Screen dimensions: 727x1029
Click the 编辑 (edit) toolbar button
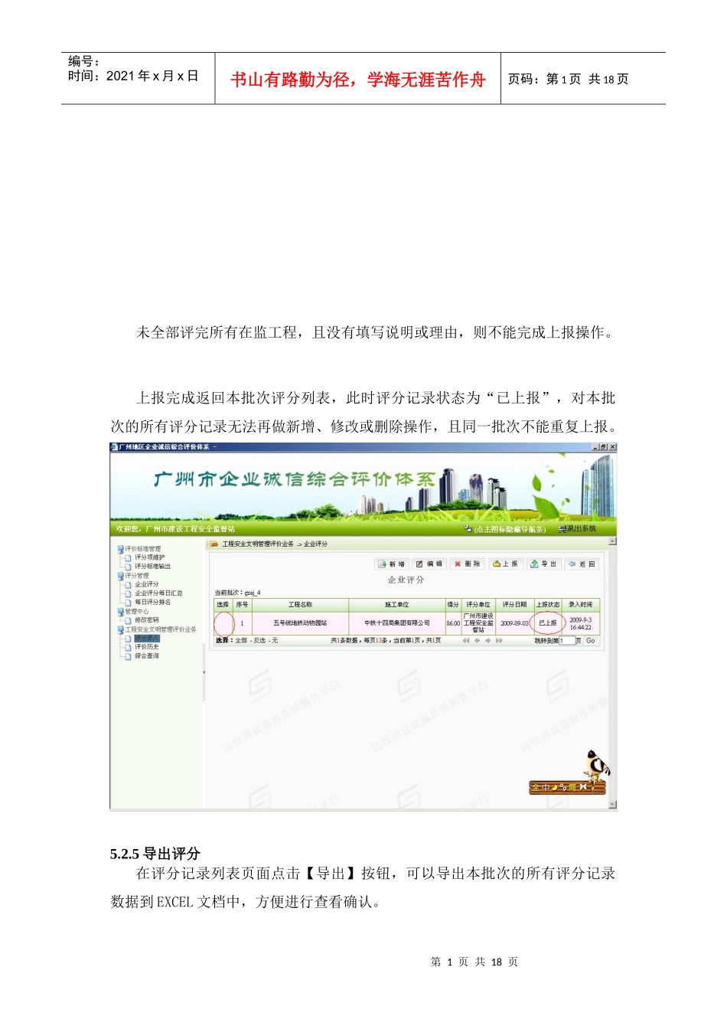point(429,564)
